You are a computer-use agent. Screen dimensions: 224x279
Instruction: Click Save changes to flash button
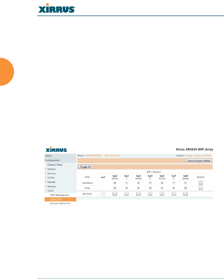point(199,161)
